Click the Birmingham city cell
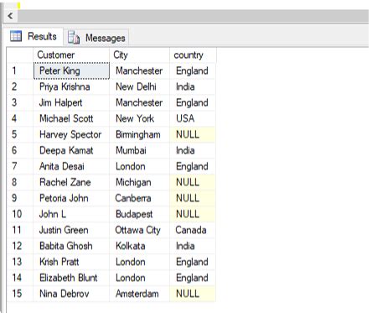 click(x=139, y=134)
